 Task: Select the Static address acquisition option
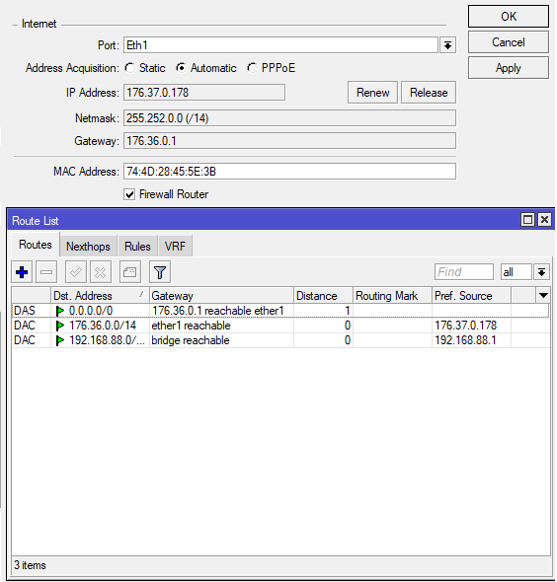pos(129,68)
